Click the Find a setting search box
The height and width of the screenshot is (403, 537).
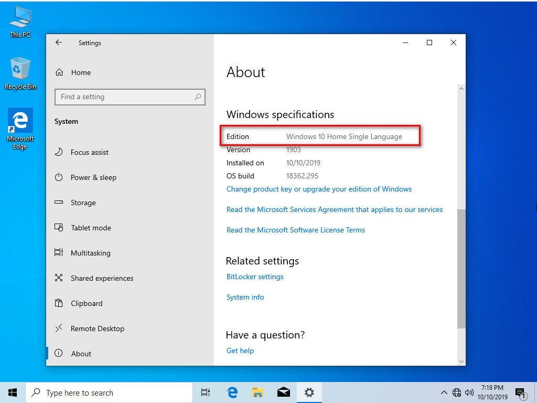click(x=130, y=97)
